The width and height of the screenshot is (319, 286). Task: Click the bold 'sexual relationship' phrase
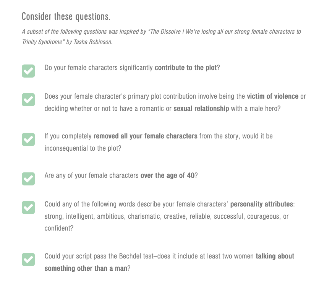pos(201,109)
